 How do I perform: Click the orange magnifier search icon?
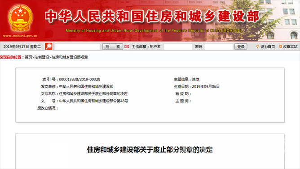point(49,46)
